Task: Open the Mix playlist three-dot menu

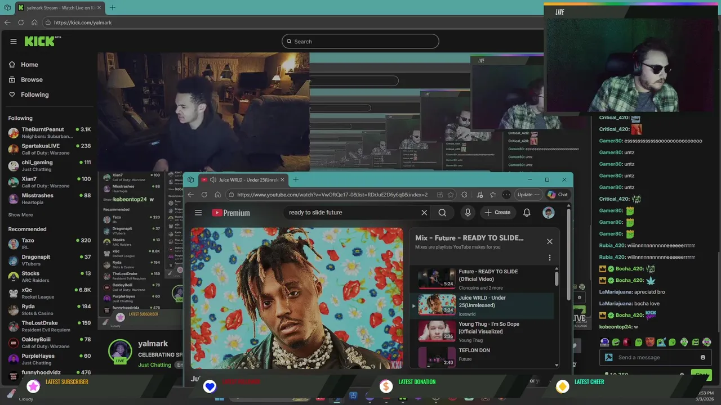Action: 550,258
